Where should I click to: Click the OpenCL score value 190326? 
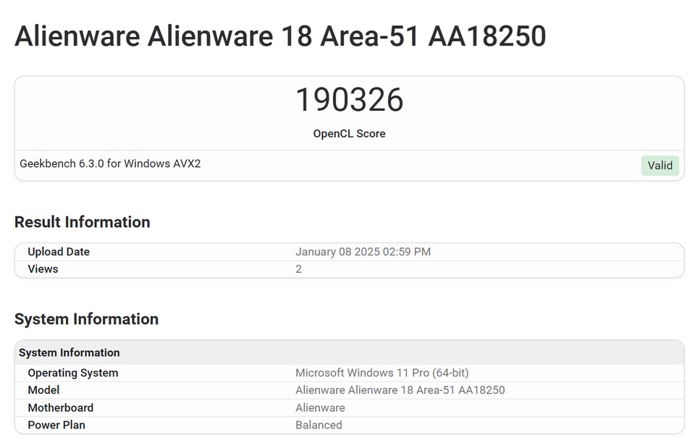(349, 100)
